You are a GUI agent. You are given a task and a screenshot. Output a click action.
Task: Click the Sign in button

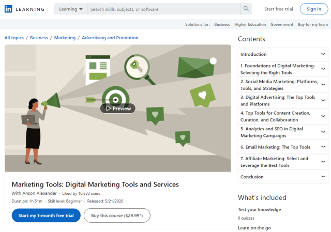(313, 9)
